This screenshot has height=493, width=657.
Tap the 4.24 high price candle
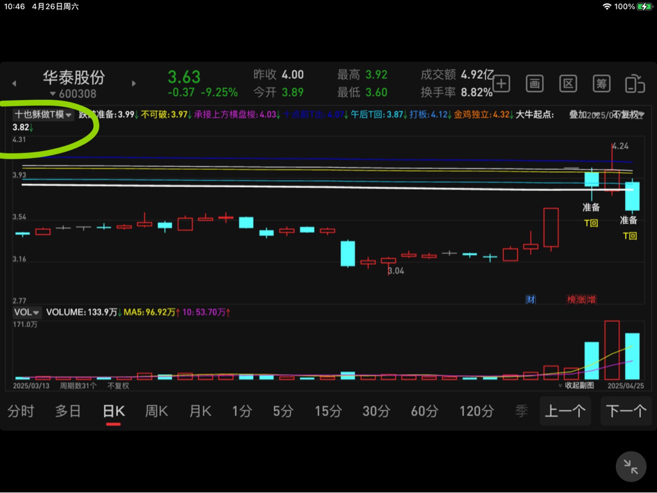point(612,169)
